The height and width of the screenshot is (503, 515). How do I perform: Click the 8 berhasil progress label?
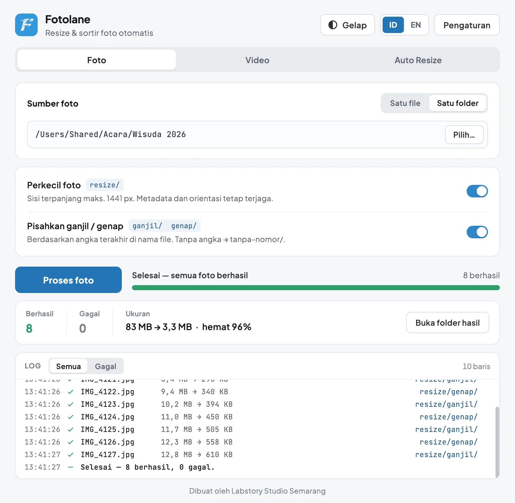(x=481, y=275)
